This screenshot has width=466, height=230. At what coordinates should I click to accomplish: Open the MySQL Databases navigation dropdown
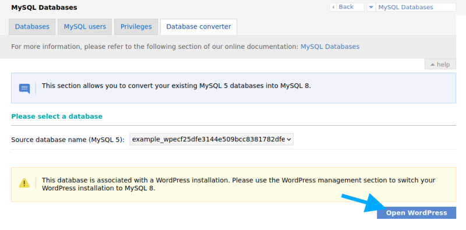coord(411,7)
